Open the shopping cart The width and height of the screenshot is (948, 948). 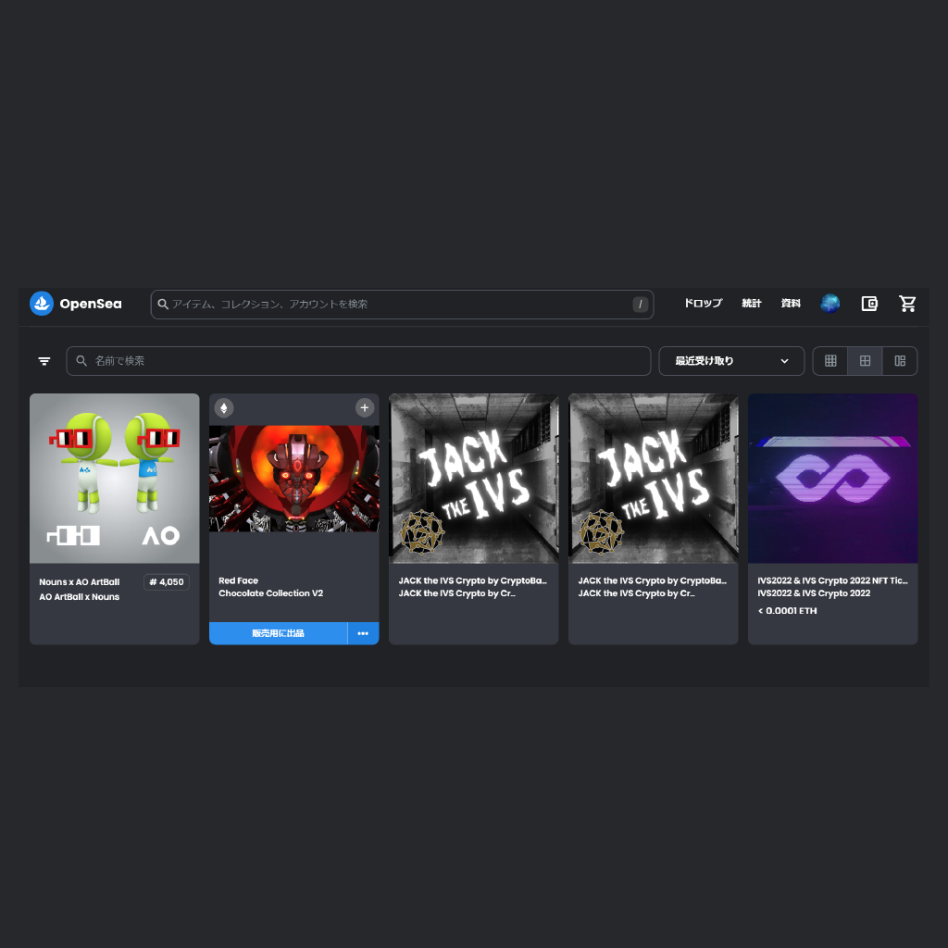click(x=907, y=304)
